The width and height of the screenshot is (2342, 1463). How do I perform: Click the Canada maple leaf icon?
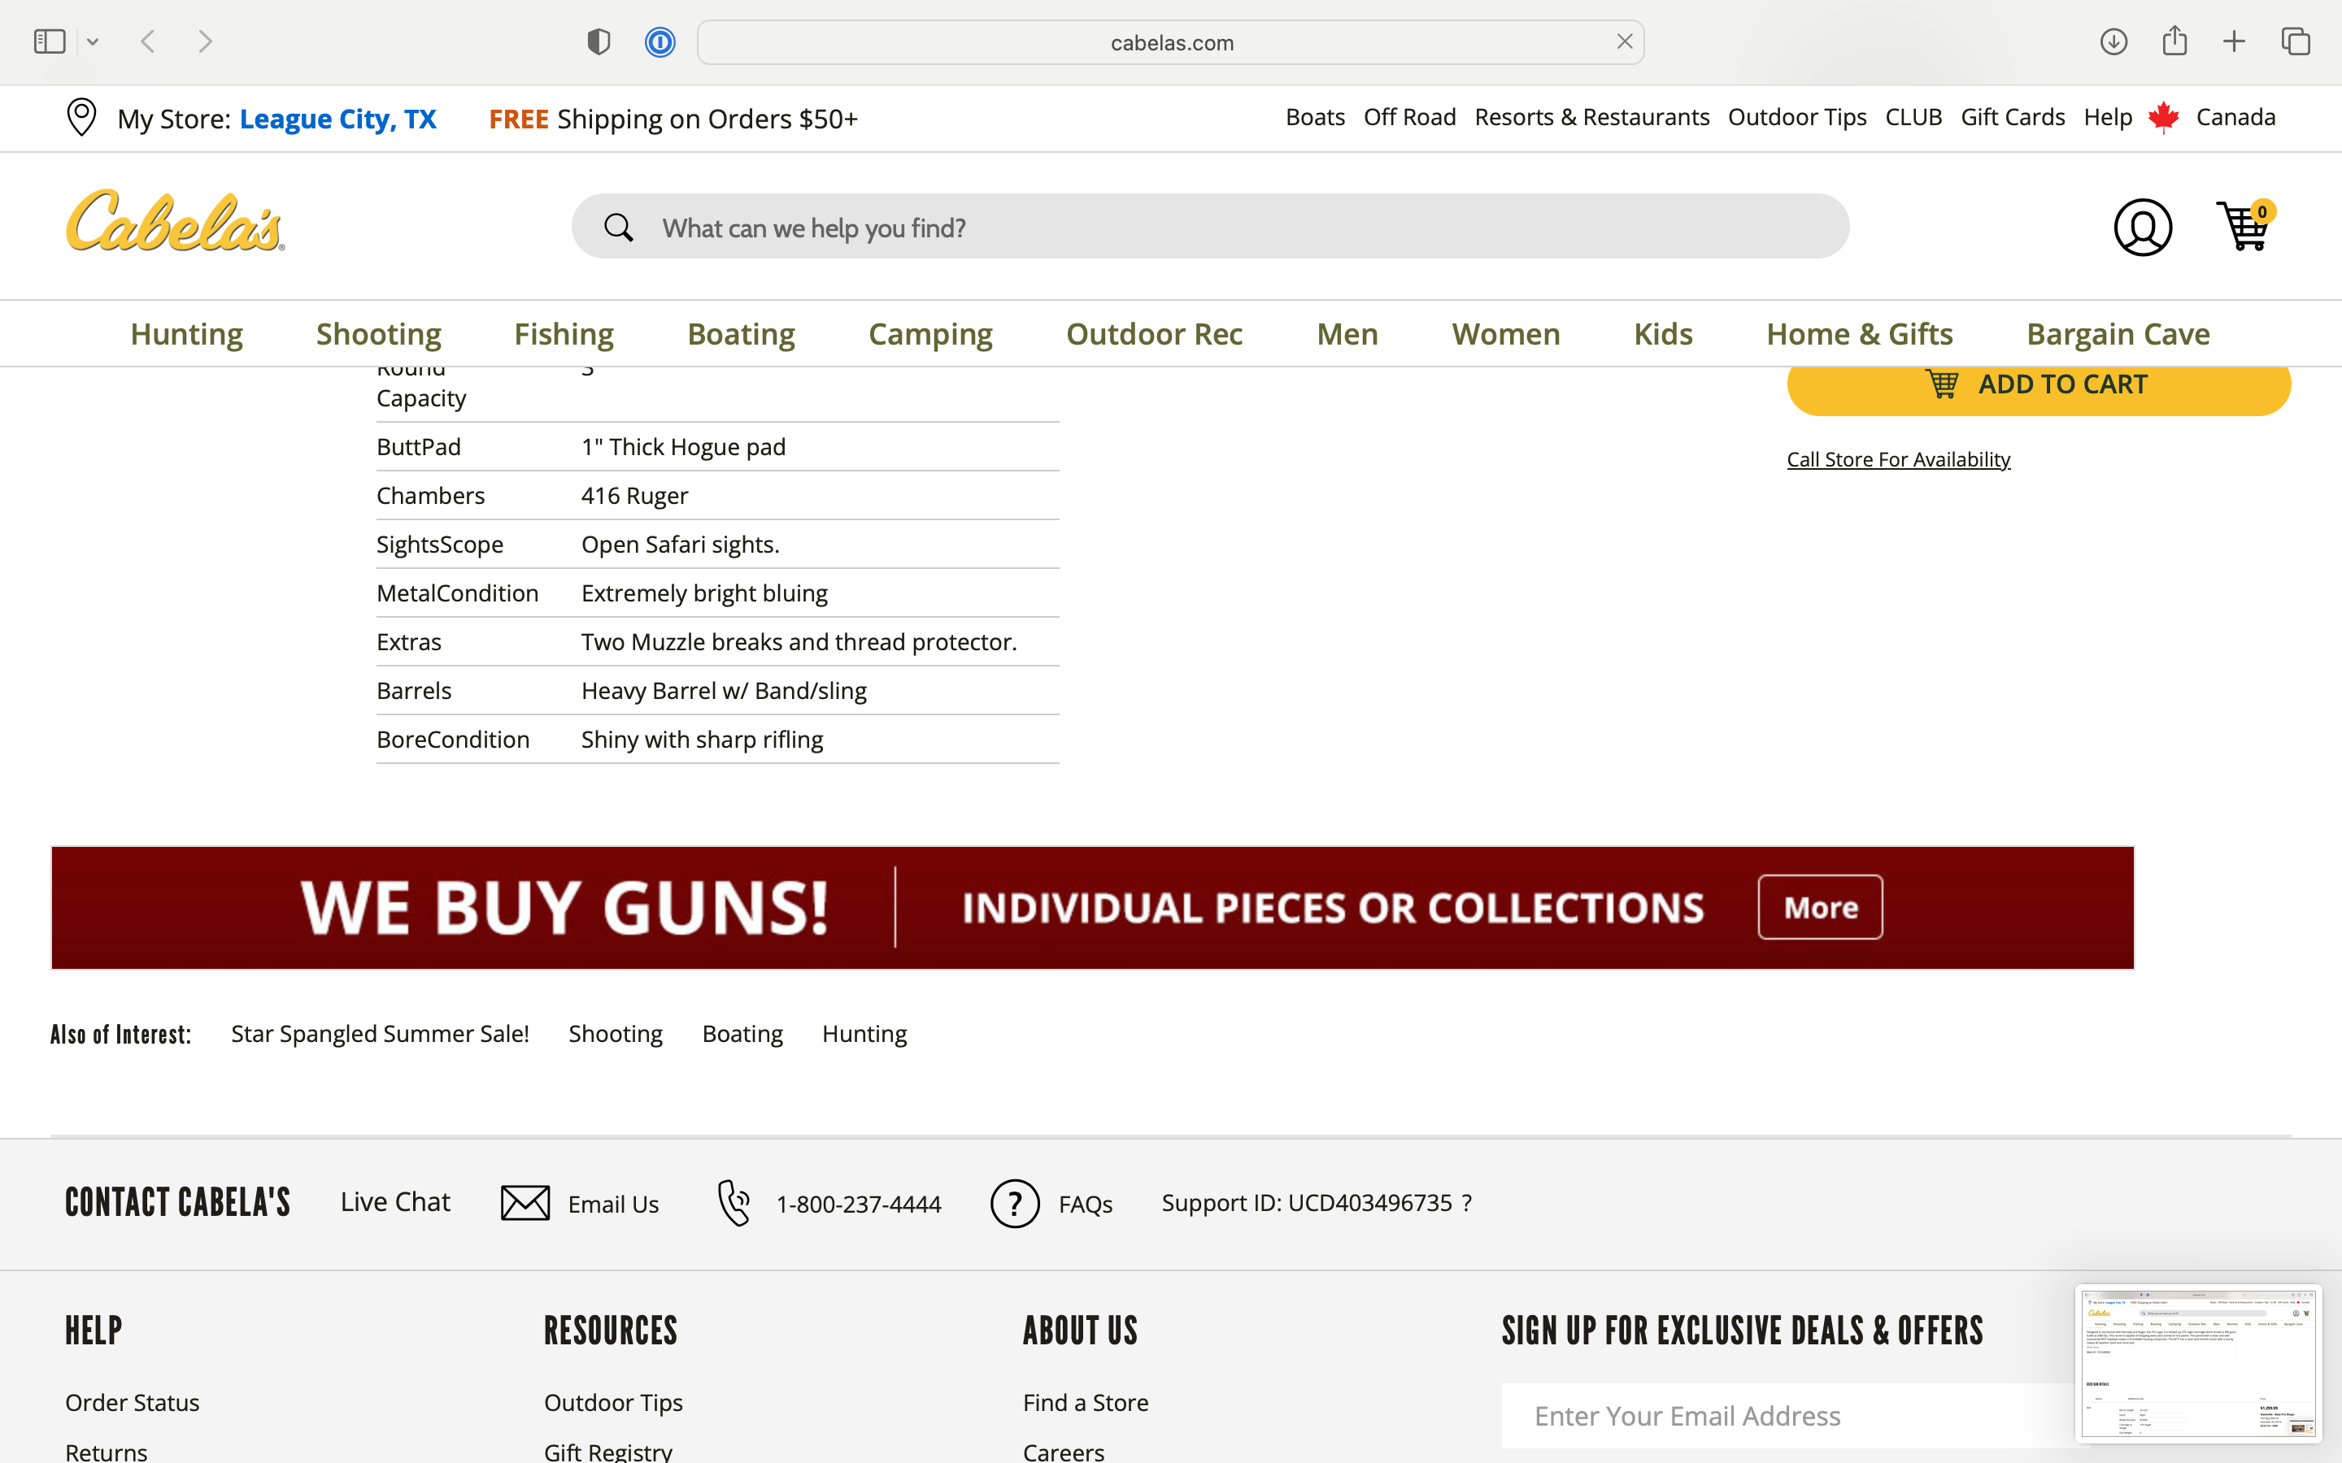(2163, 117)
